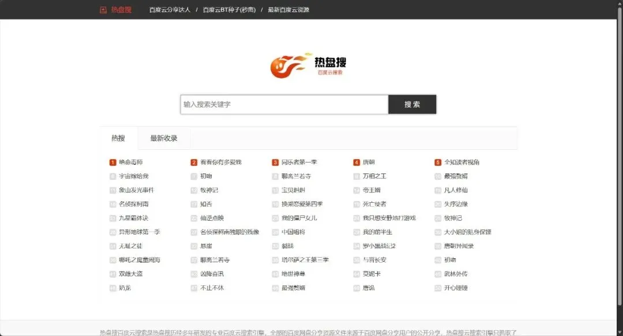The image size is (623, 336).
Task: Select the 绝世神尊 entry
Action: [293, 274]
